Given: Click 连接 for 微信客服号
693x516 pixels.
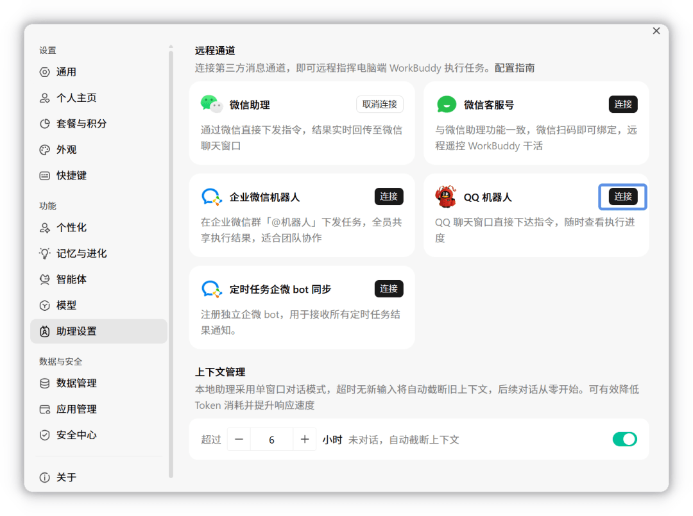Looking at the screenshot, I should point(622,104).
